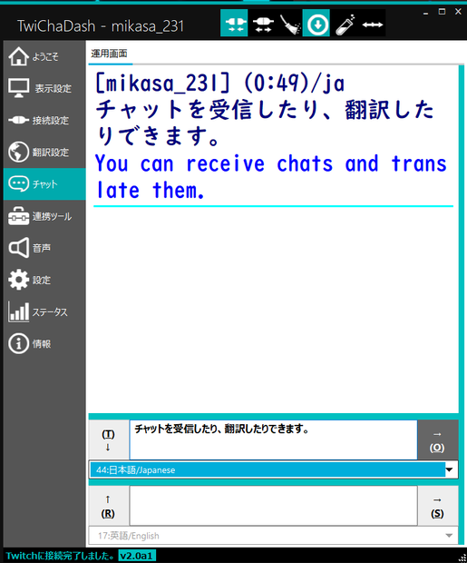This screenshot has height=563, width=467.
Task: Click the (S) arrow send button
Action: click(x=437, y=506)
